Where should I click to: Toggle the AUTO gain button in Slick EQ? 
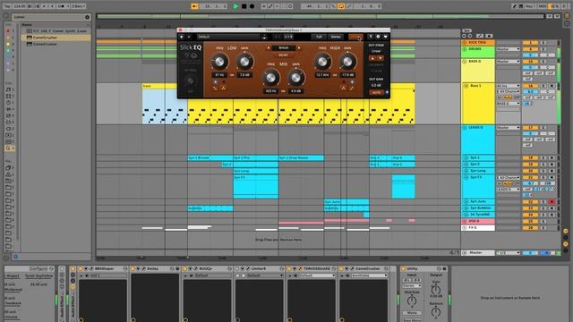(376, 93)
